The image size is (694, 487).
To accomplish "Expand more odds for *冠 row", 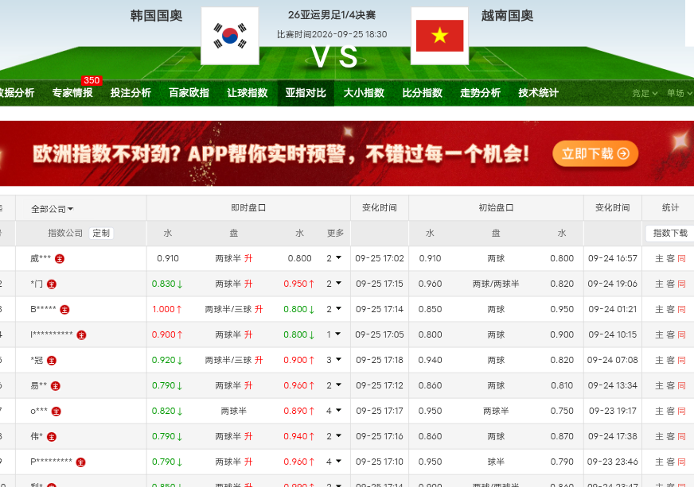I will pyautogui.click(x=334, y=360).
